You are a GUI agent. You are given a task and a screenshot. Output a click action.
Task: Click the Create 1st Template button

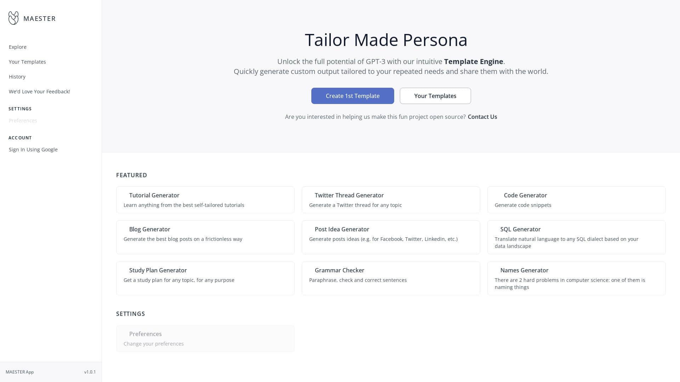(x=352, y=96)
